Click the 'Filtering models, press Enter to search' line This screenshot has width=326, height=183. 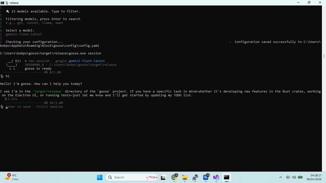43,19
